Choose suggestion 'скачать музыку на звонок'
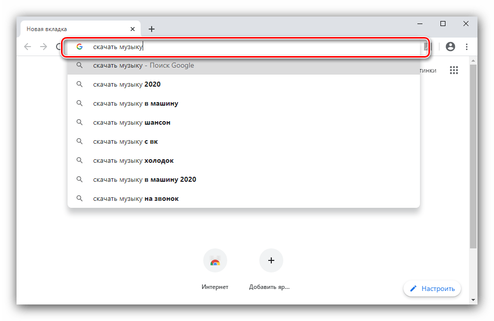 point(244,199)
